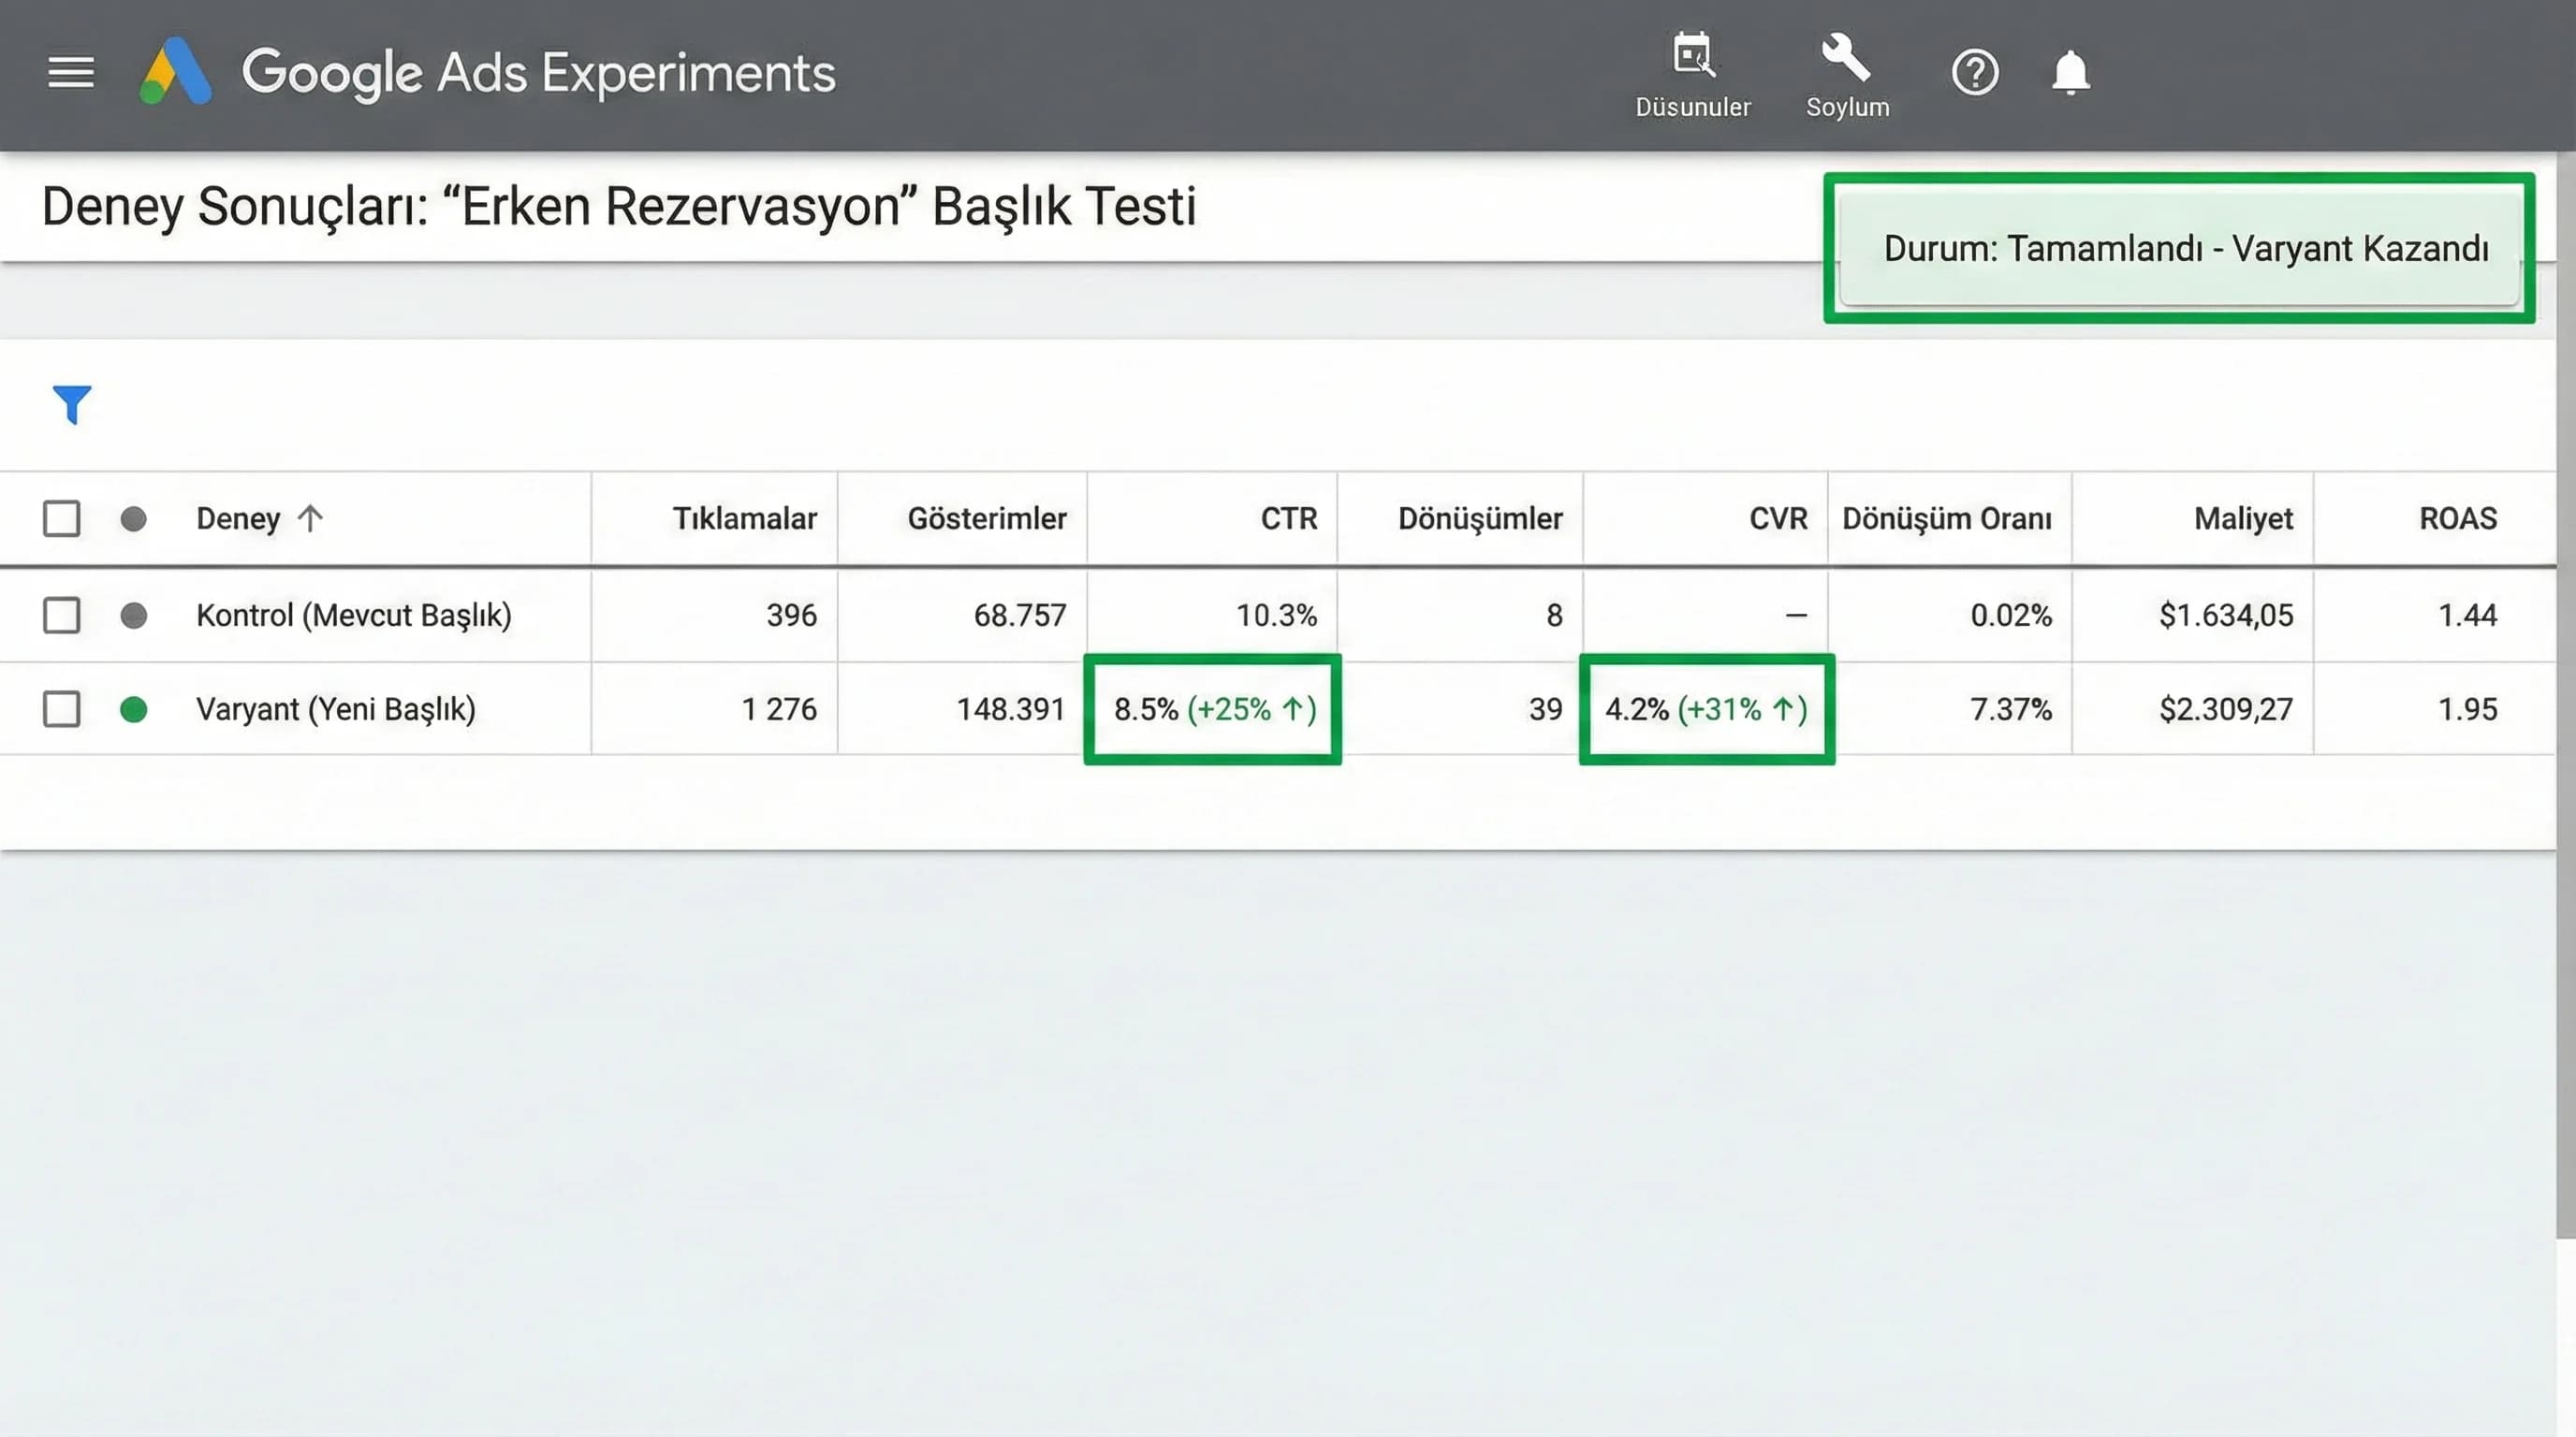Click the Maliyet column header
This screenshot has height=1437, width=2576.
pyautogui.click(x=2243, y=518)
